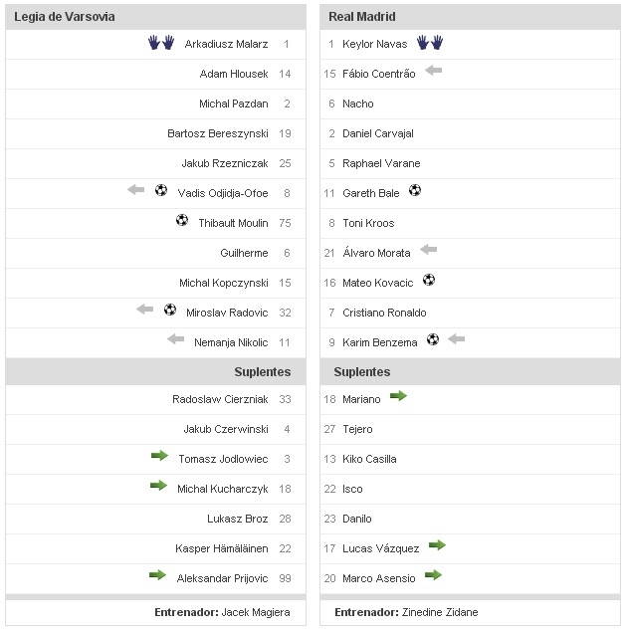Click the green arrow beside Lucas Vázquez
This screenshot has height=634, width=627.
click(x=437, y=545)
